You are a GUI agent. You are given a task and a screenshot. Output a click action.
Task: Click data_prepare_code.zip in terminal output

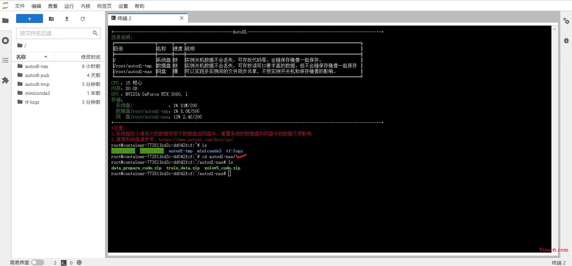click(136, 168)
